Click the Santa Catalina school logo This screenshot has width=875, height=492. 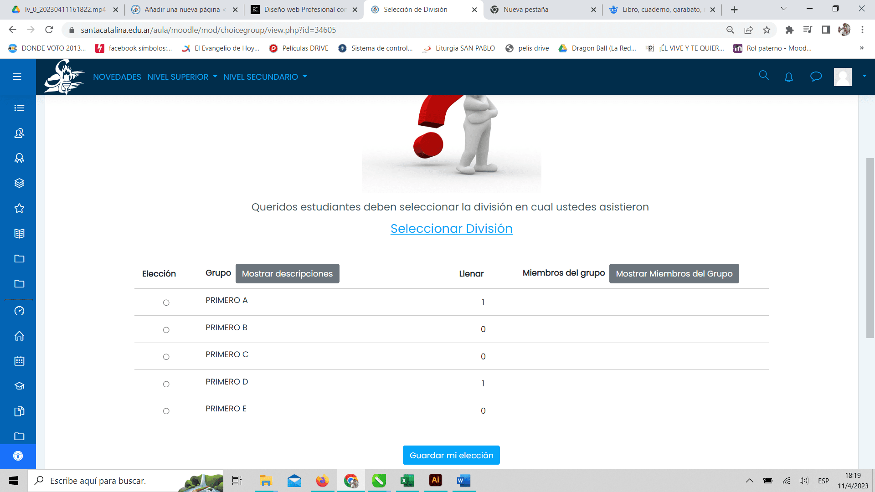64,77
